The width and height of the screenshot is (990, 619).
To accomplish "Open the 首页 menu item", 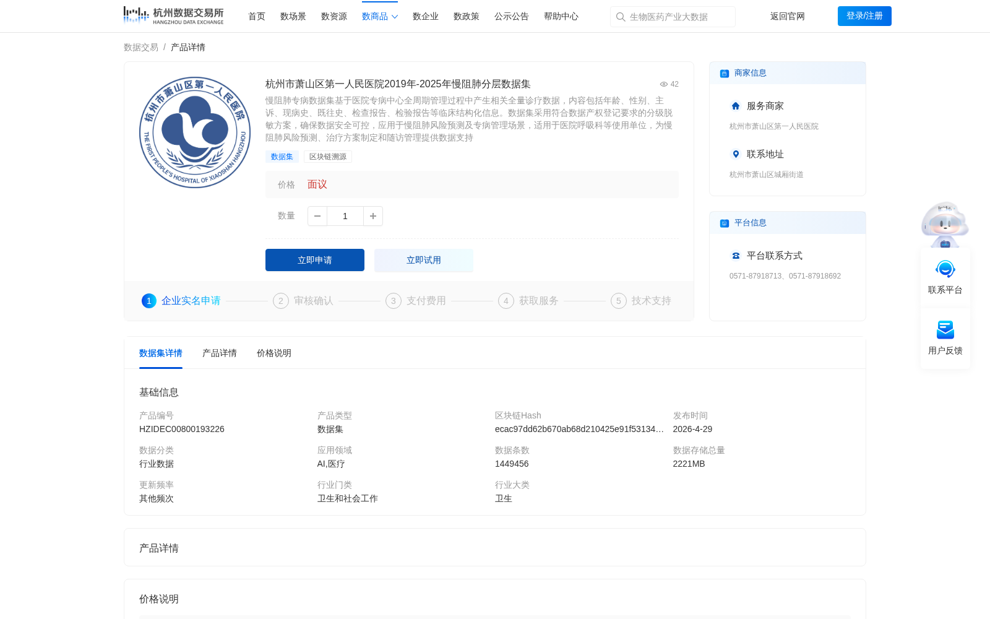I will tap(257, 16).
